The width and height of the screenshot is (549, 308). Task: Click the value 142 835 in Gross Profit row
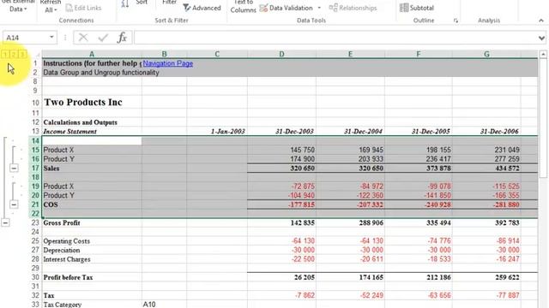302,222
